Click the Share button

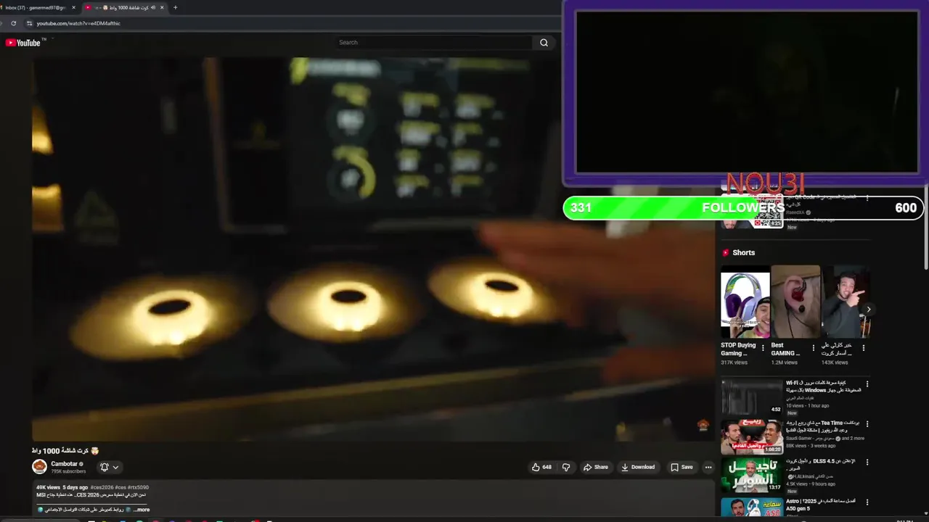click(596, 467)
